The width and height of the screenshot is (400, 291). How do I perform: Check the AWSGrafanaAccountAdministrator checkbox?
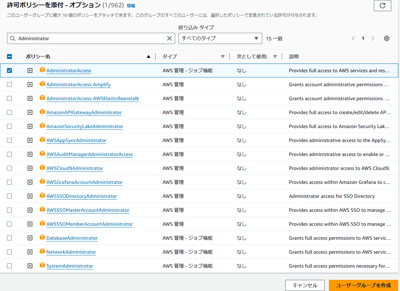click(x=9, y=182)
